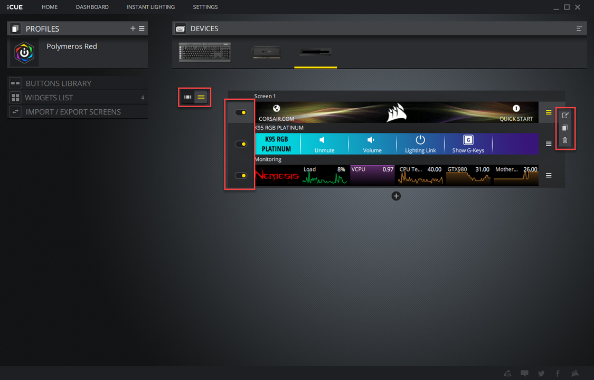Screen dimensions: 594x380
Task: Click the QUICK START button
Action: pyautogui.click(x=516, y=112)
